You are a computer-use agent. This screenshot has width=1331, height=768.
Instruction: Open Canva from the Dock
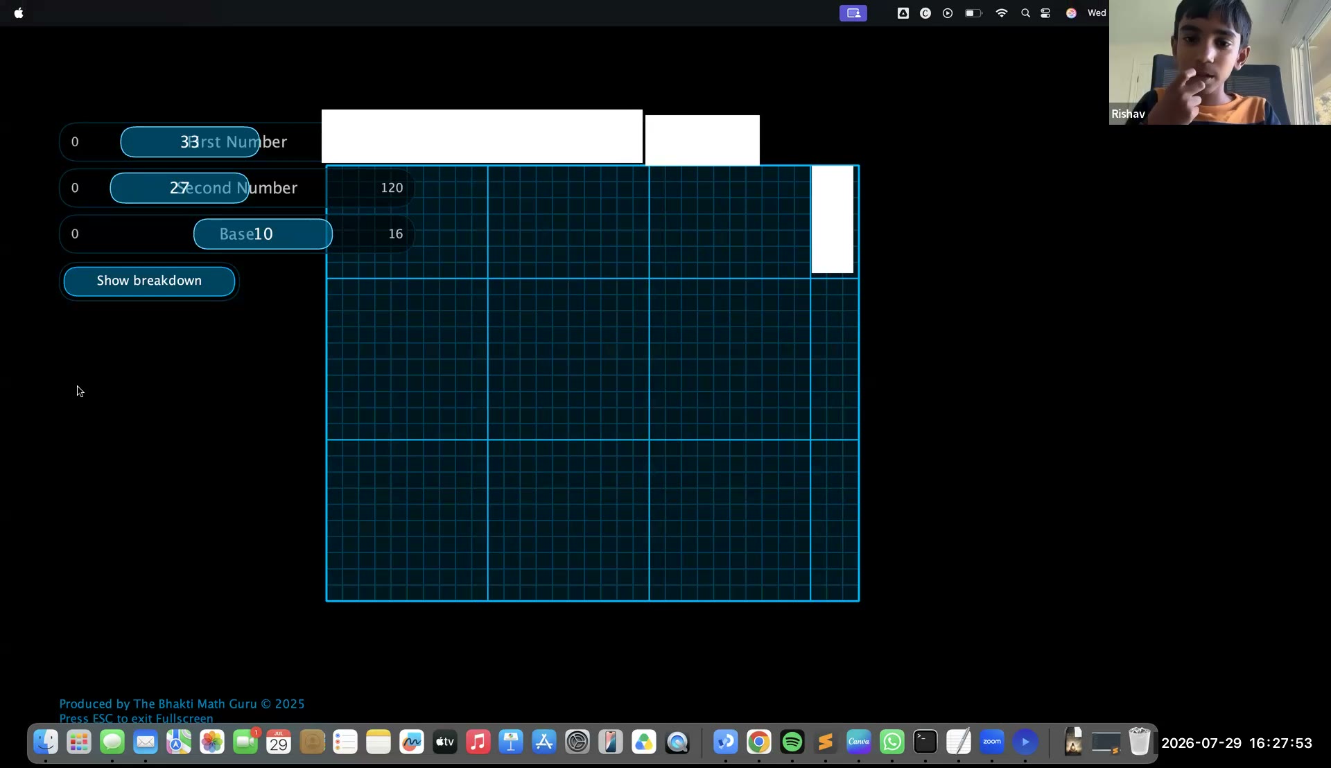(x=859, y=742)
